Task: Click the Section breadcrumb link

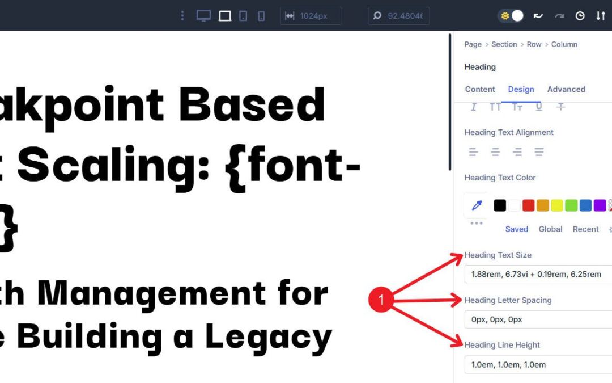Action: tap(504, 44)
